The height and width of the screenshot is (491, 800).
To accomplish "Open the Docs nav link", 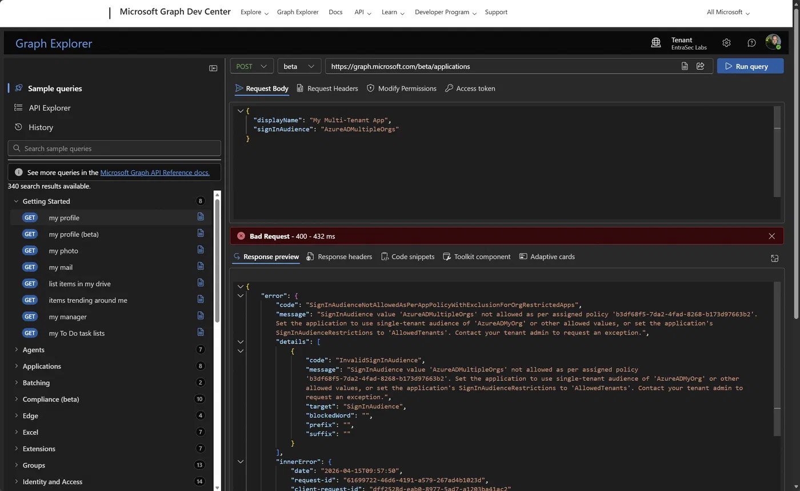I will 335,12.
